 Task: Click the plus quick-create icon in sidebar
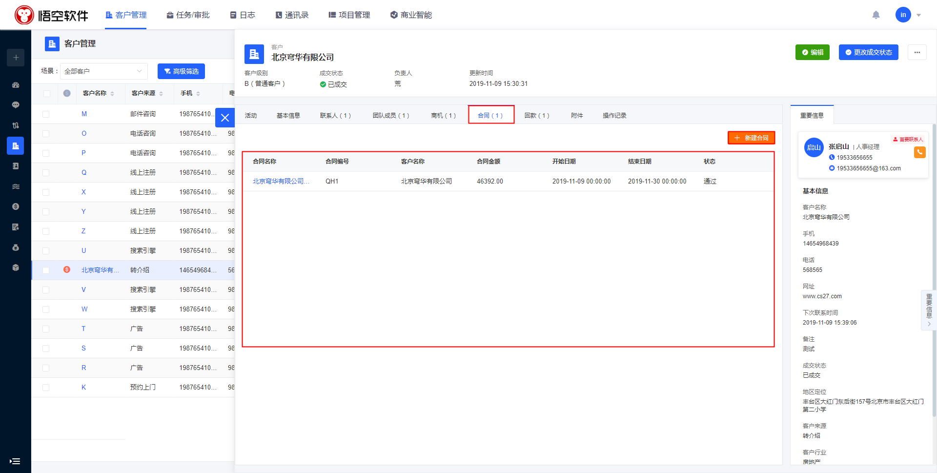click(16, 58)
